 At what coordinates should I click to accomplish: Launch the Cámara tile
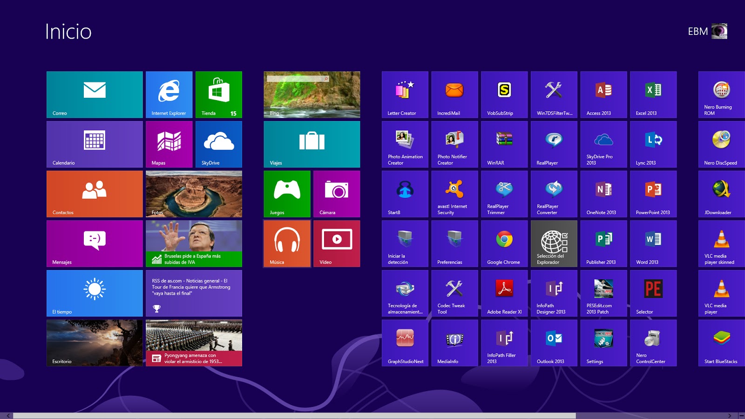click(337, 194)
